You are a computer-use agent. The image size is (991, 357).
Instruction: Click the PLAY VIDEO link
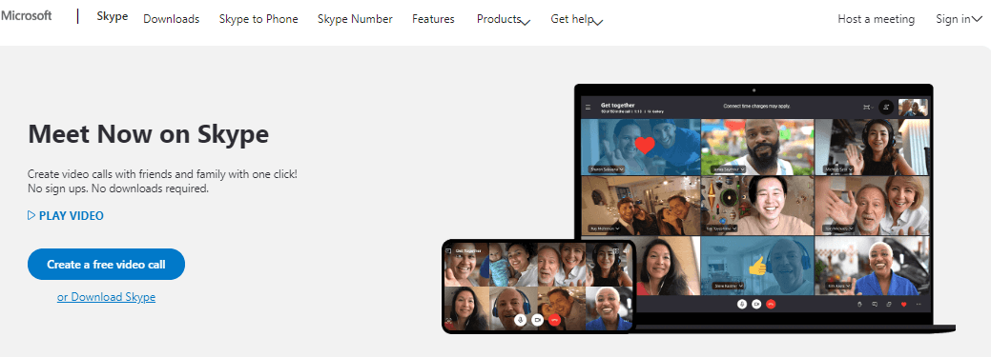click(66, 216)
